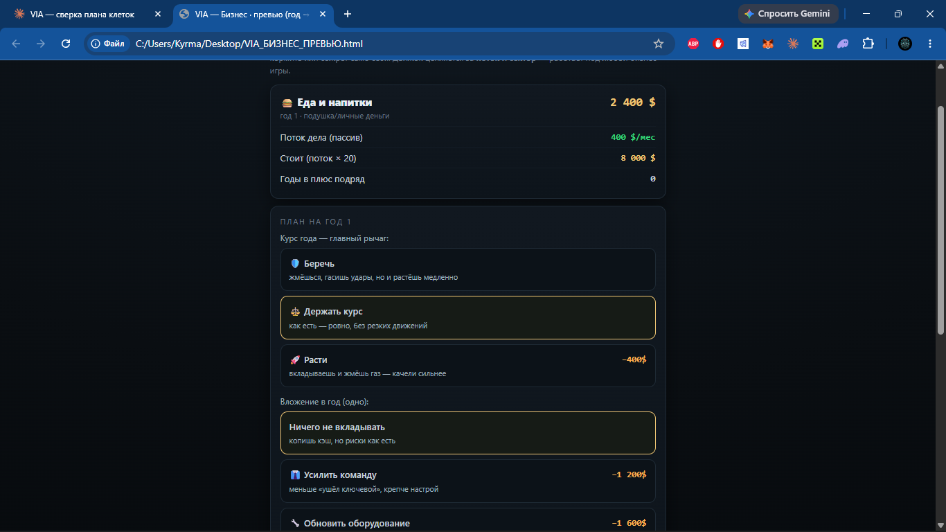The image size is (946, 532).
Task: Open the Chrome three-dot menu
Action: [x=929, y=44]
